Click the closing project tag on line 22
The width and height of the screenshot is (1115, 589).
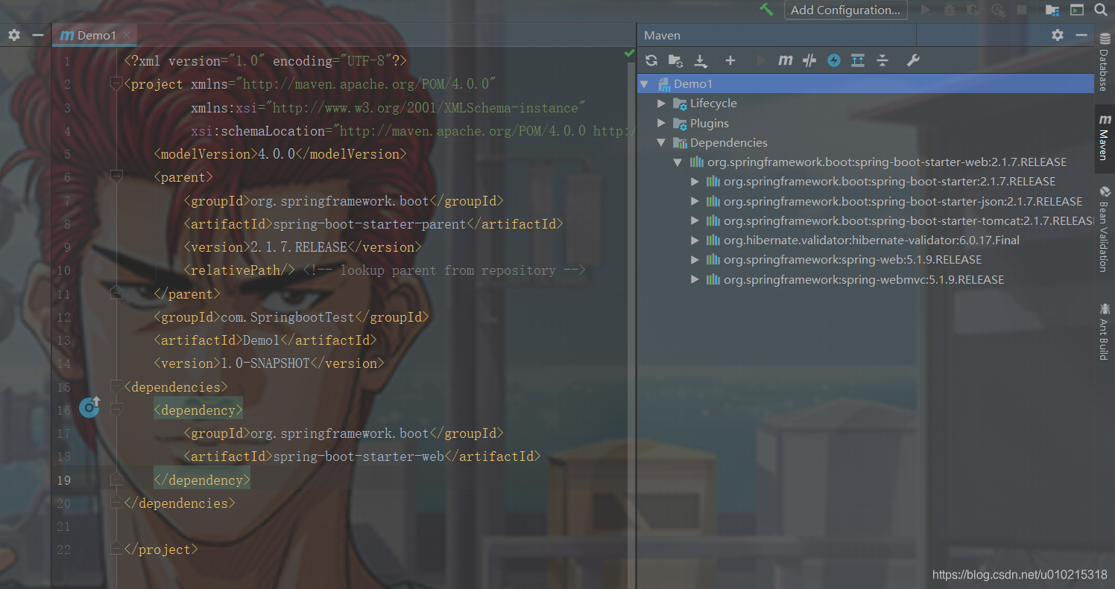[161, 550]
